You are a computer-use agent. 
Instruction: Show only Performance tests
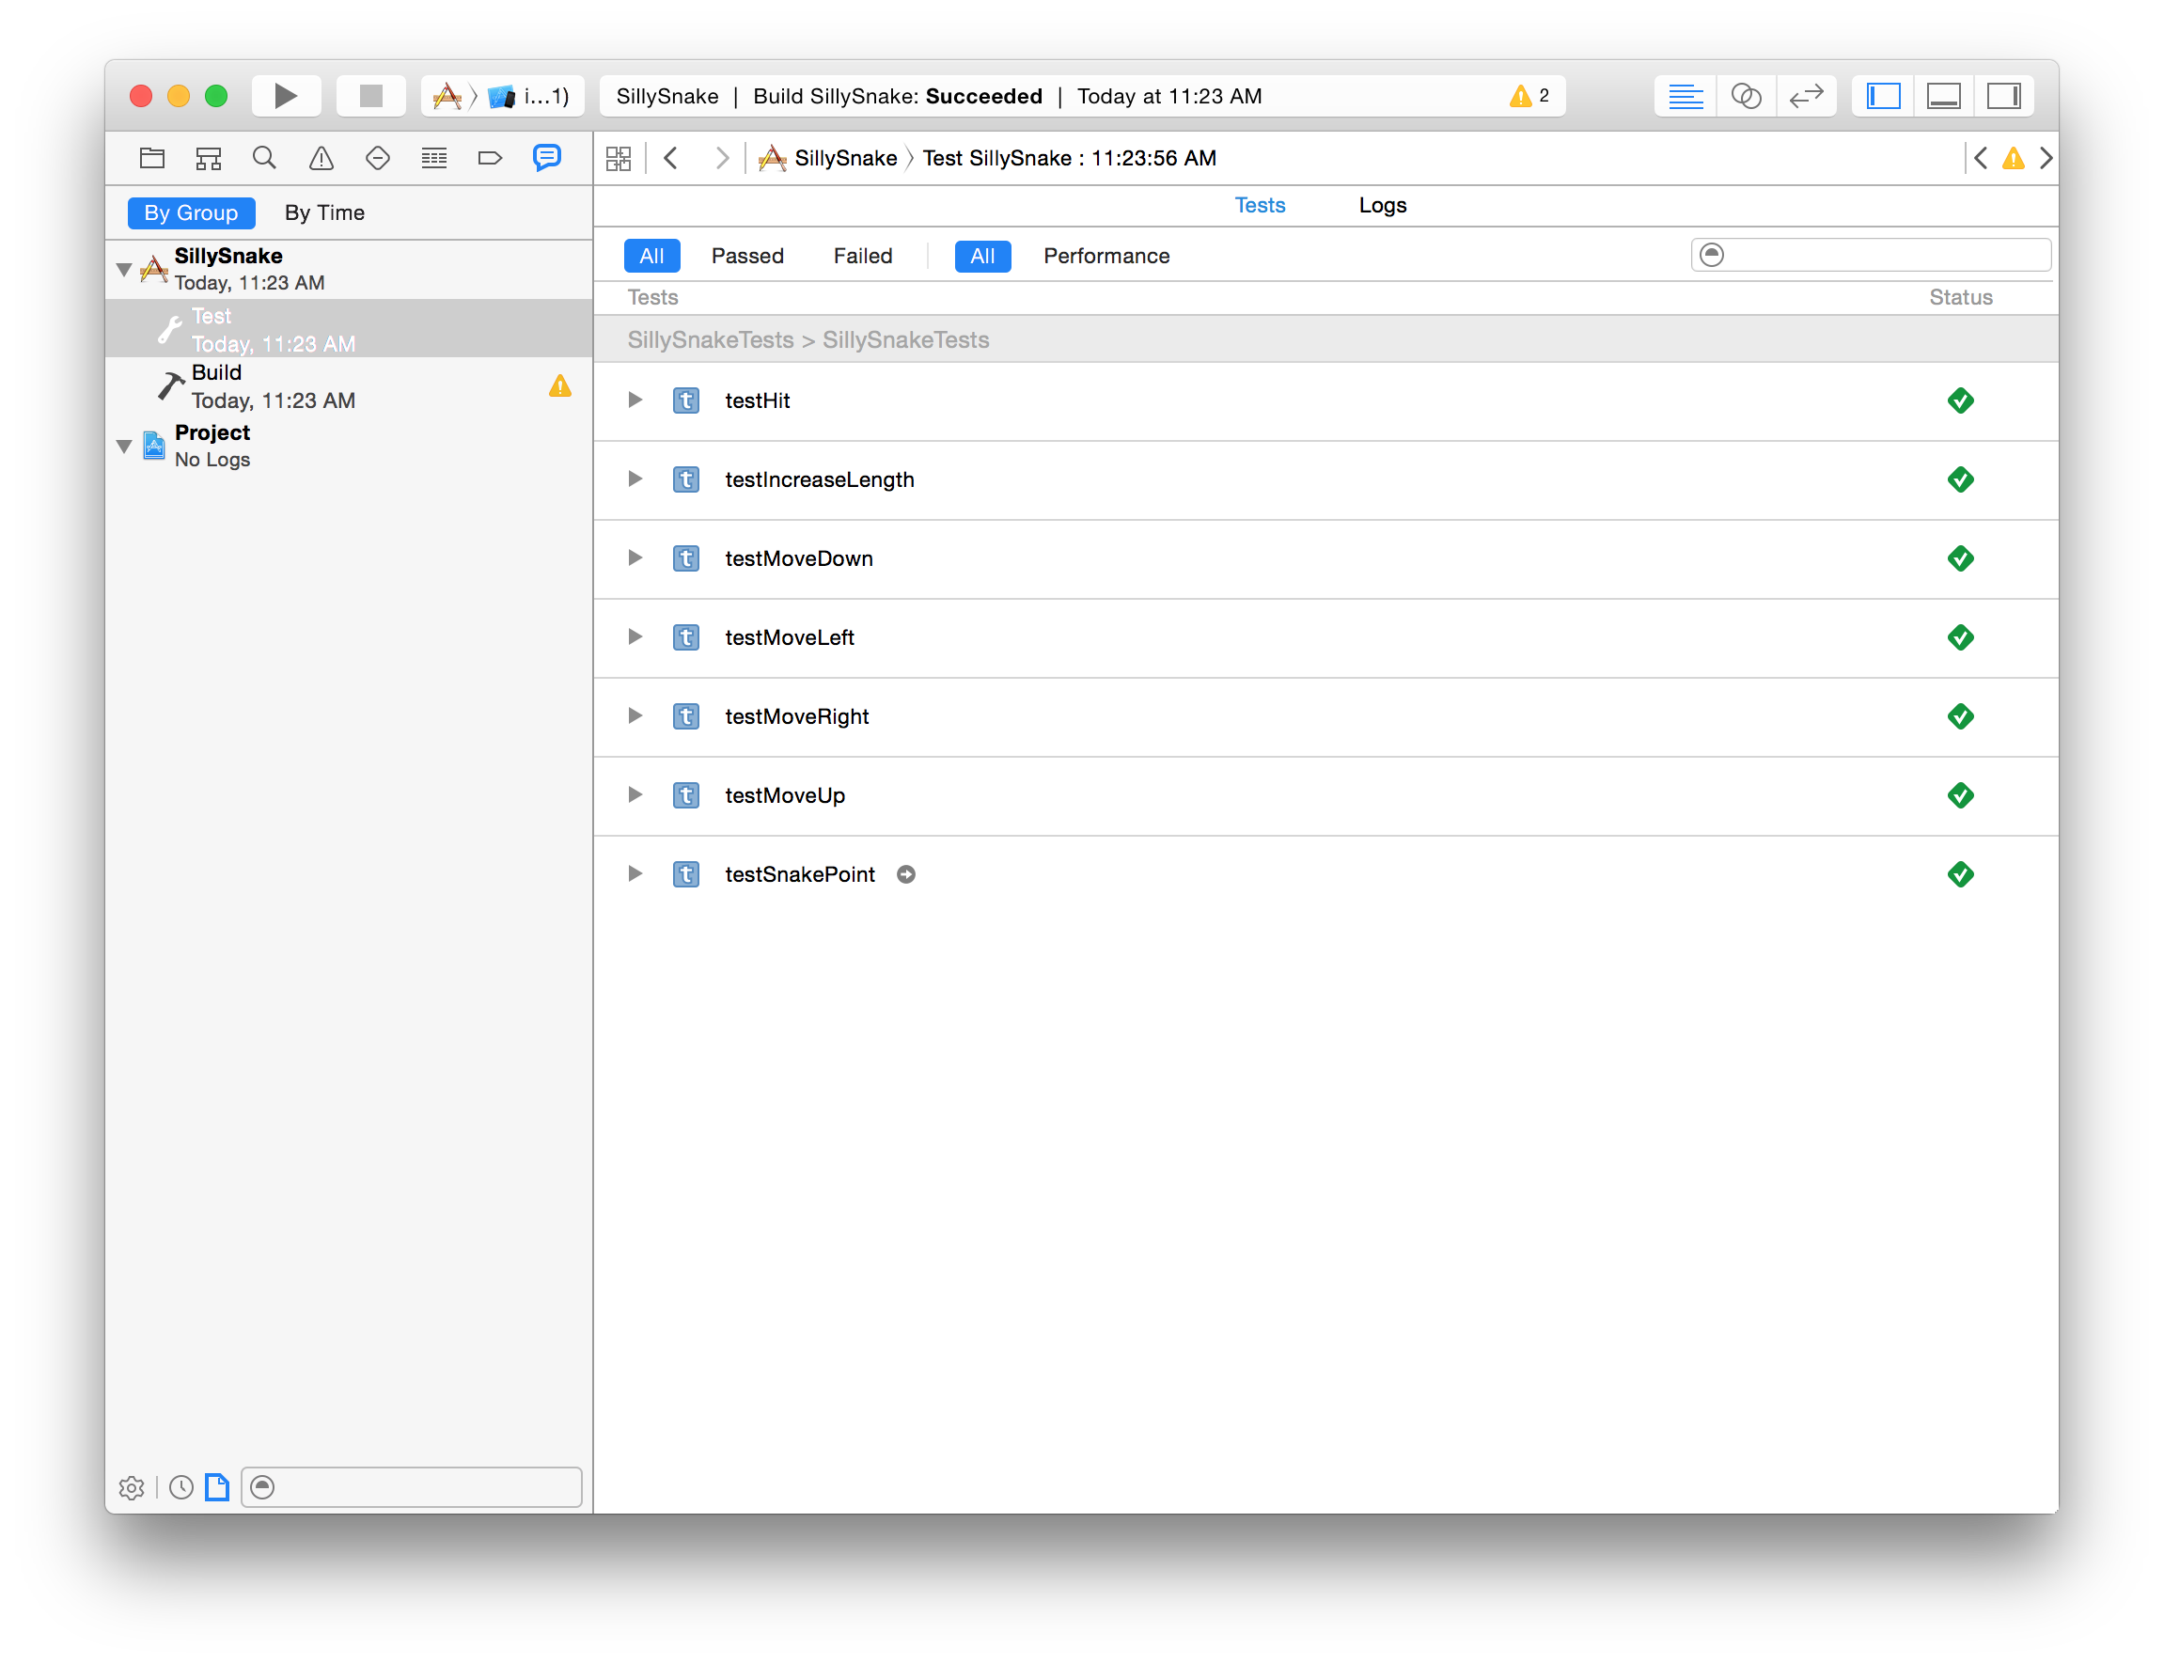point(1106,257)
